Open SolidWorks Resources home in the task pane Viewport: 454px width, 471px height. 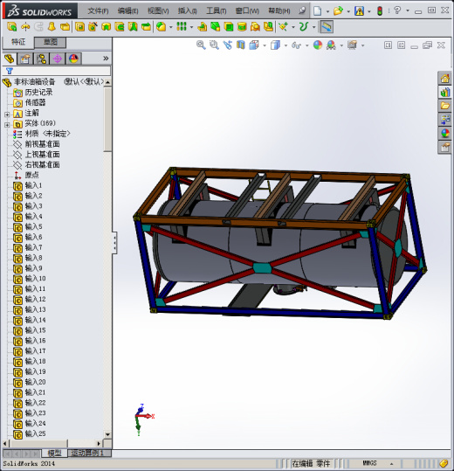tap(444, 79)
